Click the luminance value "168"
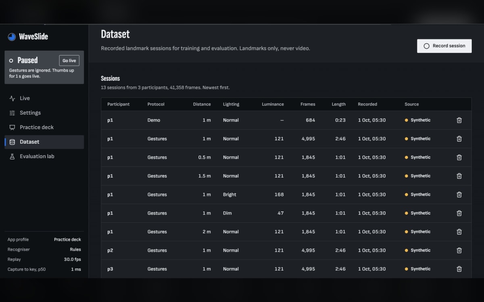Screen dimensions: 484x302 [279, 194]
